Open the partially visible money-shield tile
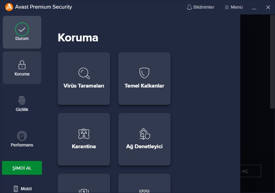Screen dimensions: 275x193 pos(84,183)
